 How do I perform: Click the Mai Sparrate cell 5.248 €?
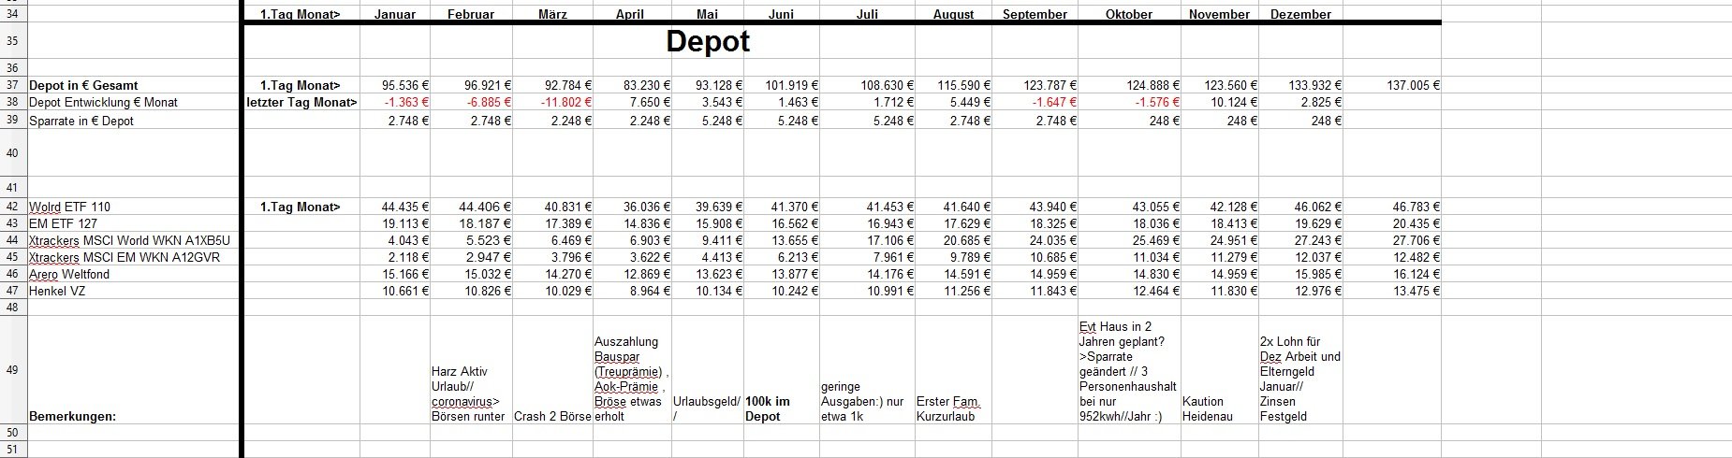(x=720, y=121)
